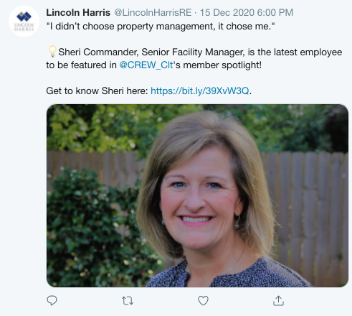The height and width of the screenshot is (316, 352).
Task: Open the Lincoln Harris profile avatar
Action: coord(24,21)
